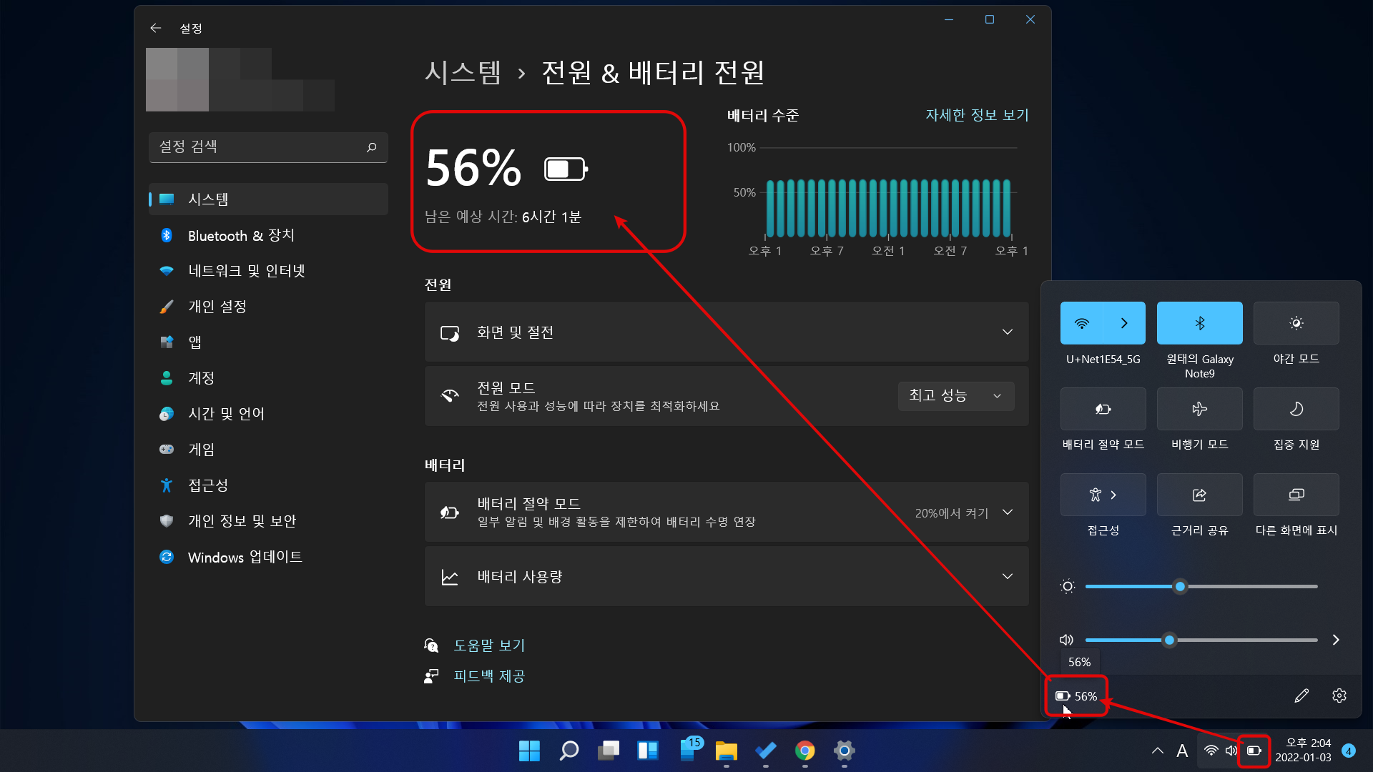The image size is (1373, 772).
Task: Select Bluetooth & 장치 in the sidebar
Action: tap(241, 235)
